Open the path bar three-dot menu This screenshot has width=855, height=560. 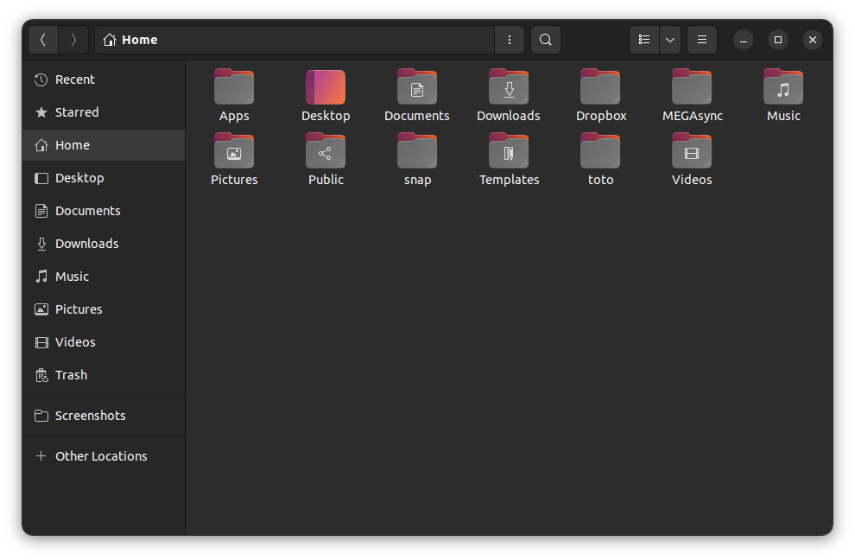click(x=510, y=40)
